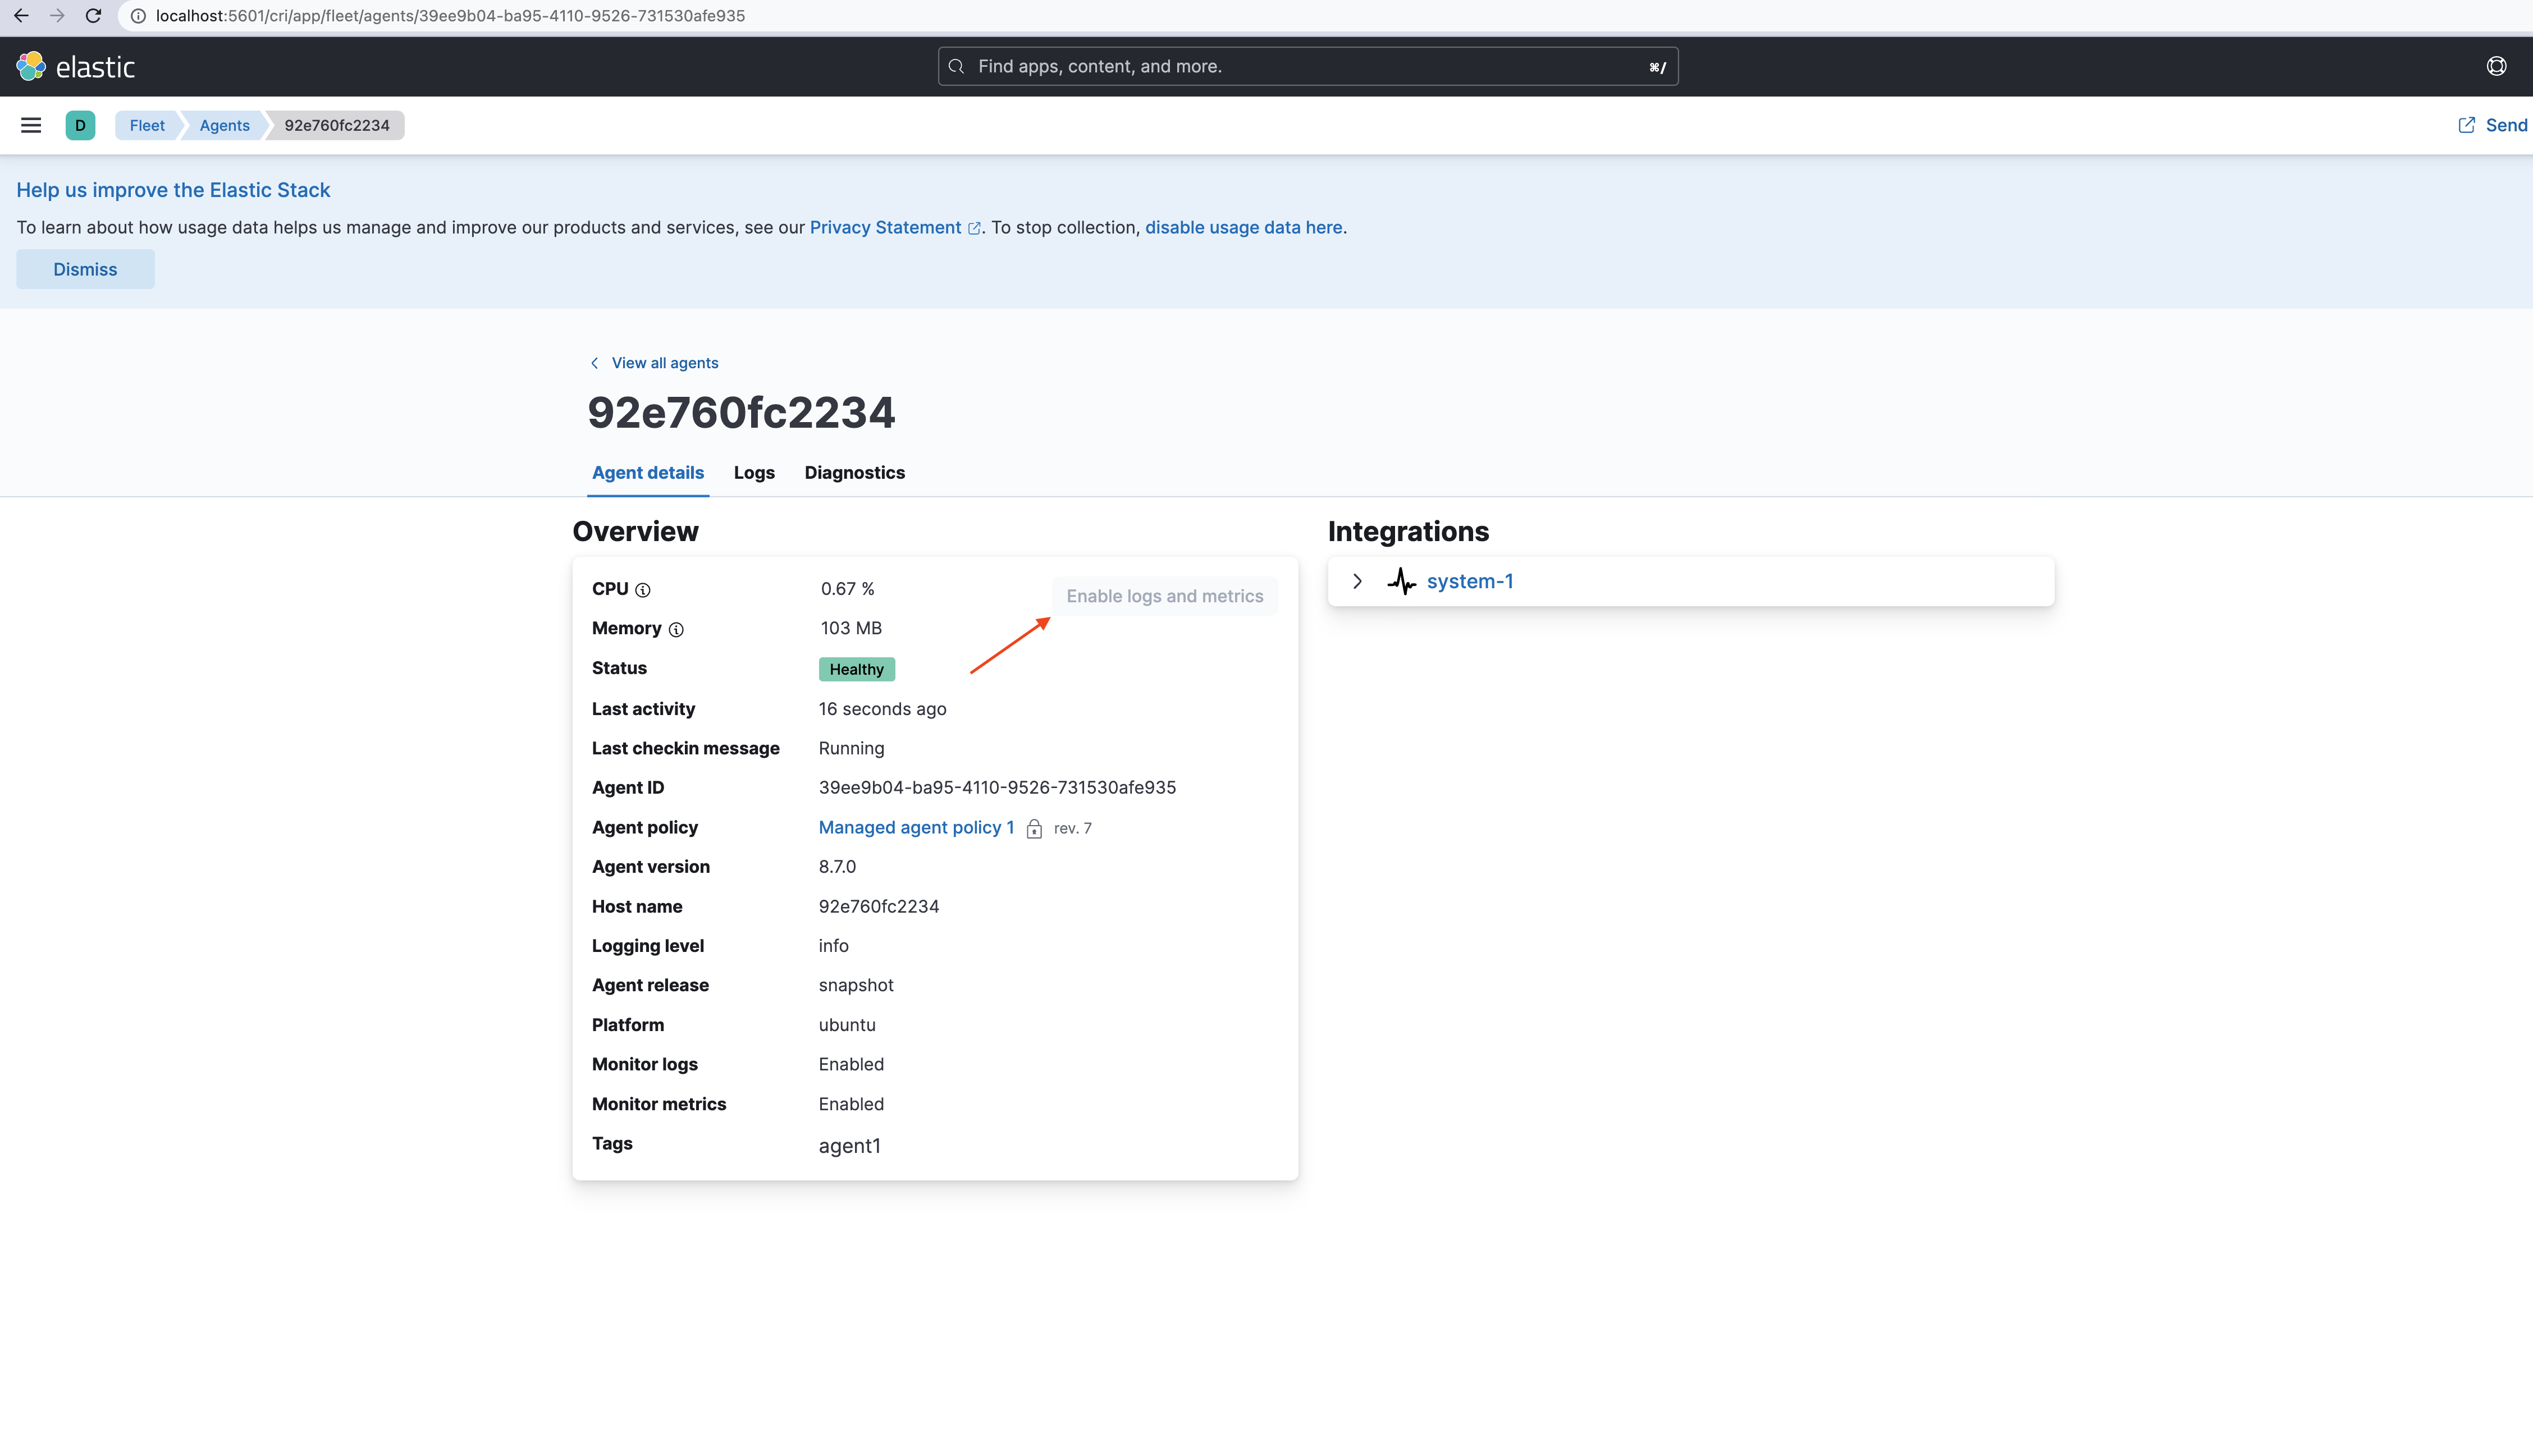Open the Privacy Statement link
The image size is (2533, 1456).
[x=884, y=227]
